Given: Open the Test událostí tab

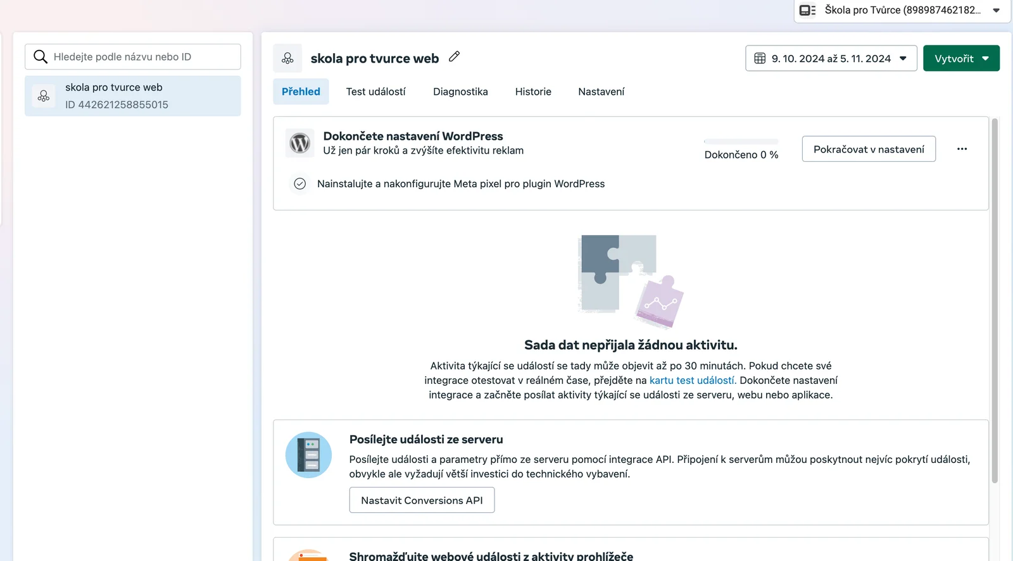Looking at the screenshot, I should coord(375,92).
